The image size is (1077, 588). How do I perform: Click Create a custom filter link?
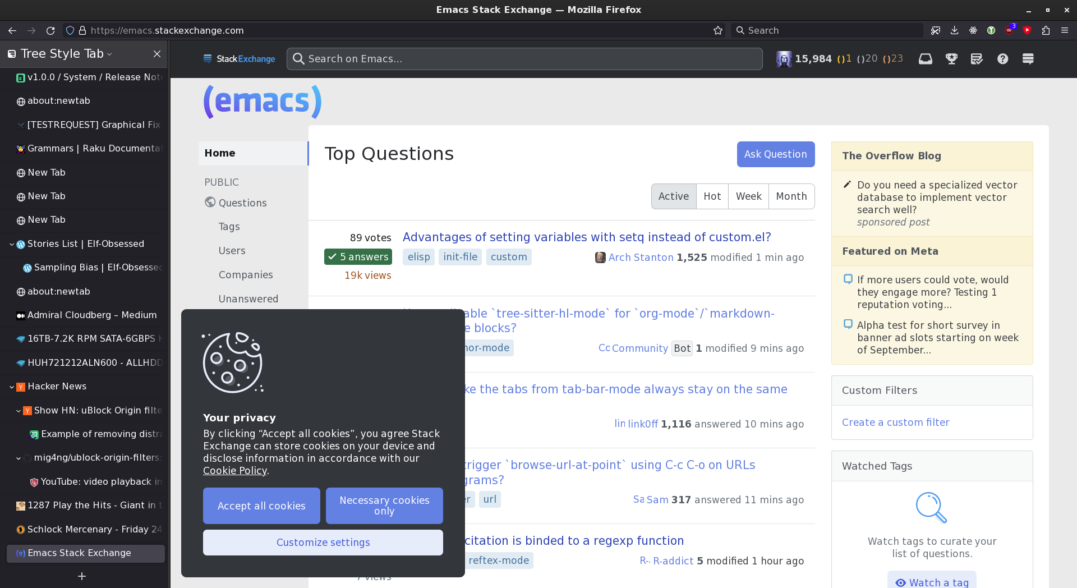pyautogui.click(x=896, y=422)
